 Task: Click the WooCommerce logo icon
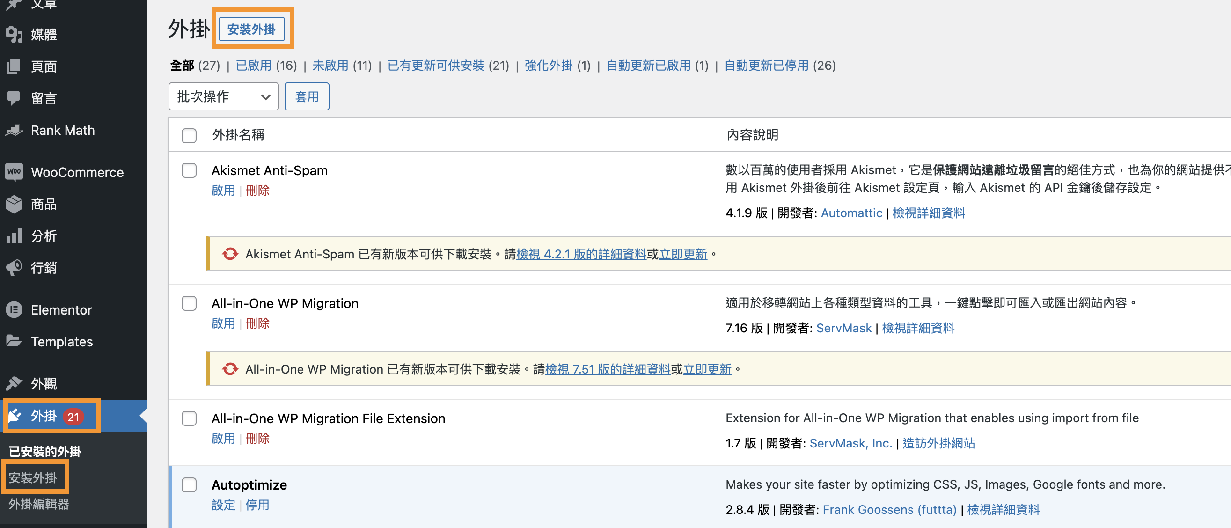[x=15, y=172]
